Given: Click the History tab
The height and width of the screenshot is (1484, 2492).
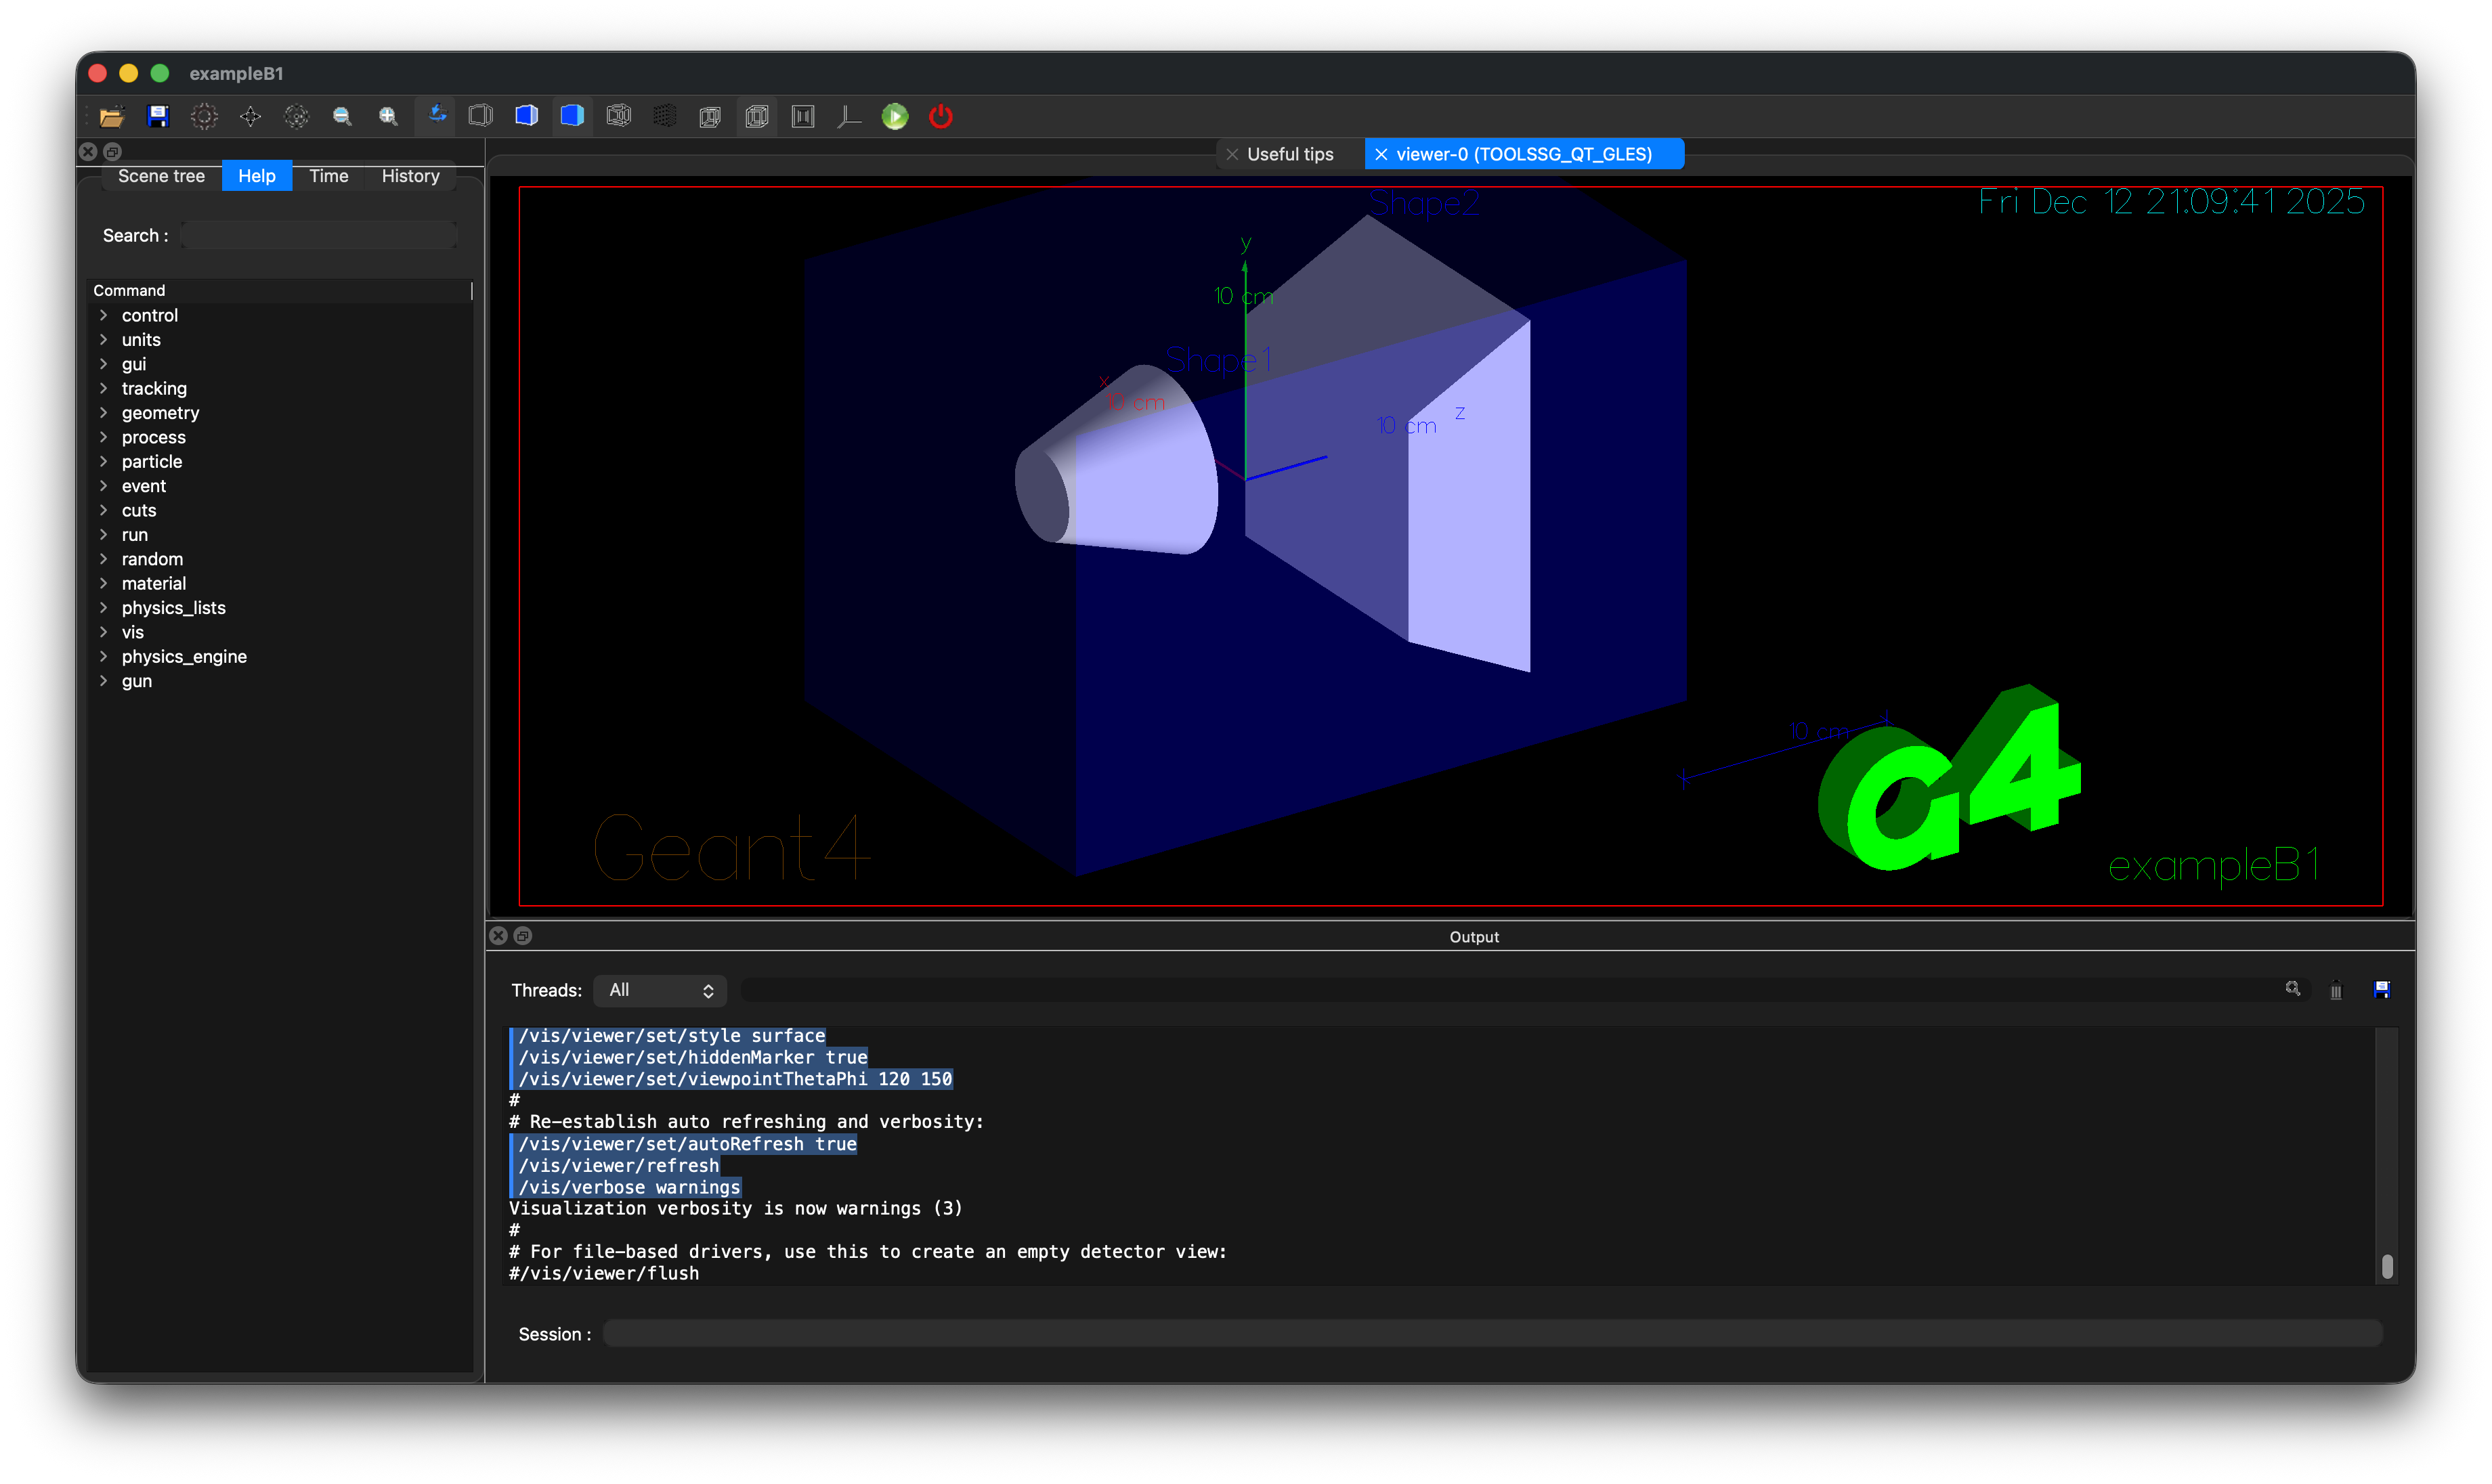Looking at the screenshot, I should click(410, 176).
